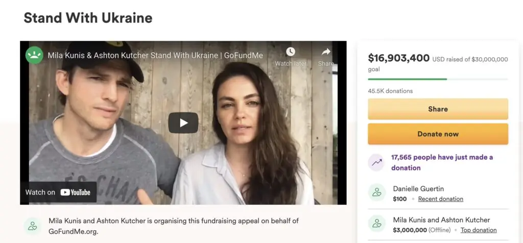523x243 pixels.
Task: Click the 45.5K donations count
Action: (390, 91)
